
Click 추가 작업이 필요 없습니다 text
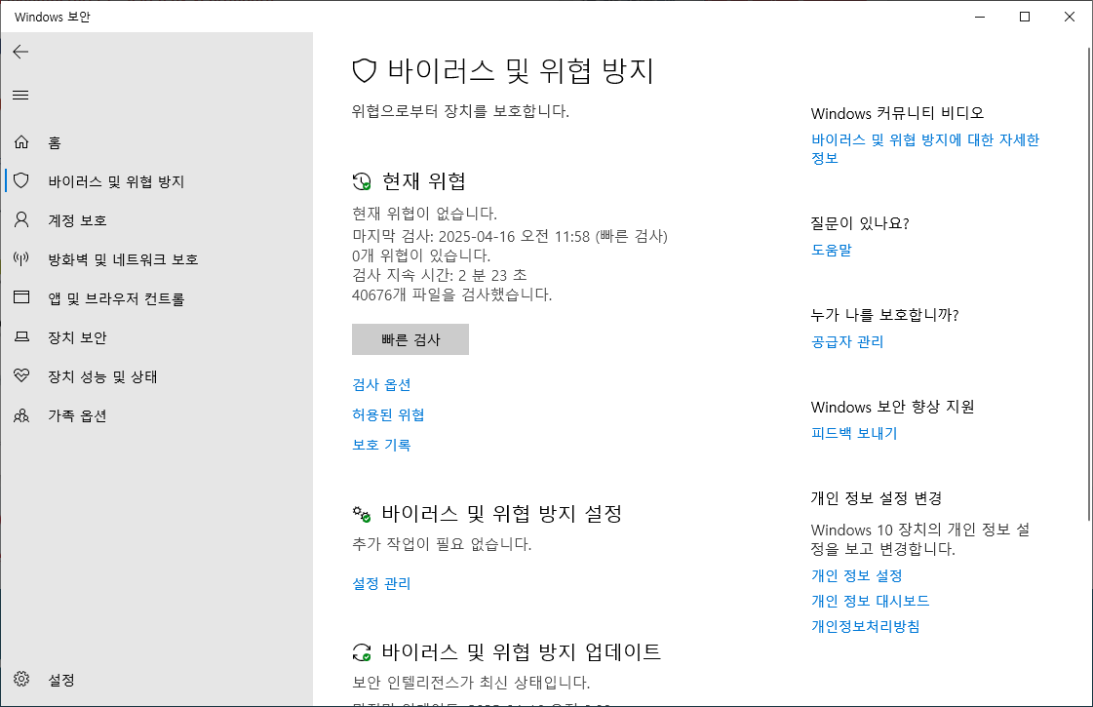pyautogui.click(x=442, y=544)
